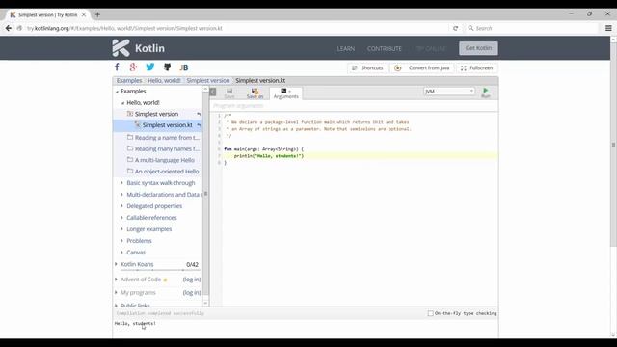
Task: Open the Facebook share icon
Action: pyautogui.click(x=117, y=67)
